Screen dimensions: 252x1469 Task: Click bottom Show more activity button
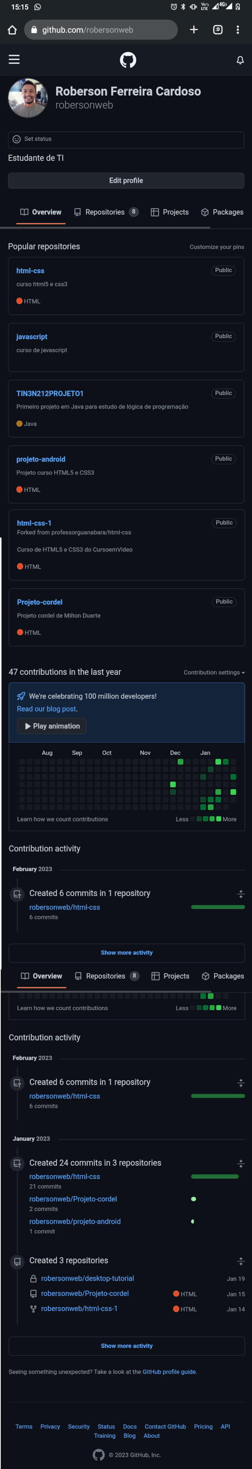(127, 1346)
